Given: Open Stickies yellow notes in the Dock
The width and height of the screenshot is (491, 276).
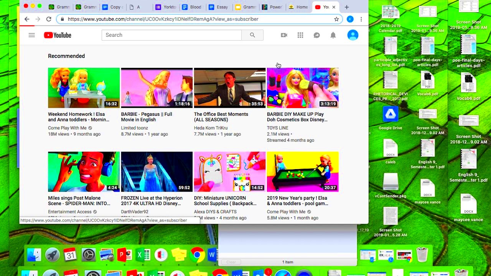Looking at the screenshot, I should pyautogui.click(x=179, y=255).
